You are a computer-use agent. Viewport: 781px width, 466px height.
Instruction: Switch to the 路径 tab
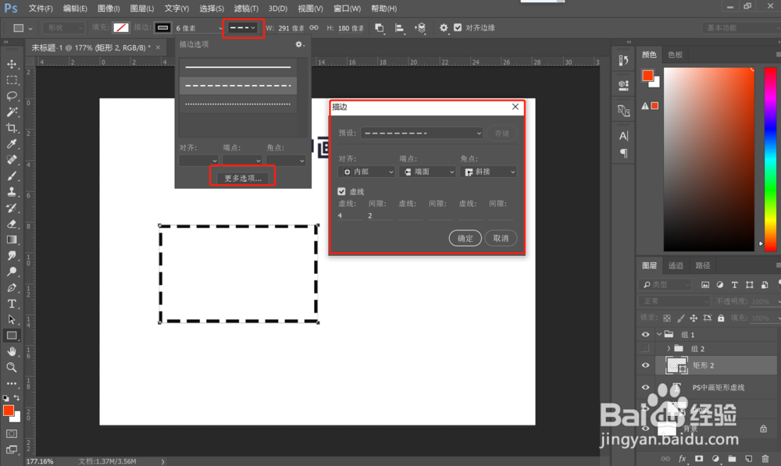tap(703, 265)
